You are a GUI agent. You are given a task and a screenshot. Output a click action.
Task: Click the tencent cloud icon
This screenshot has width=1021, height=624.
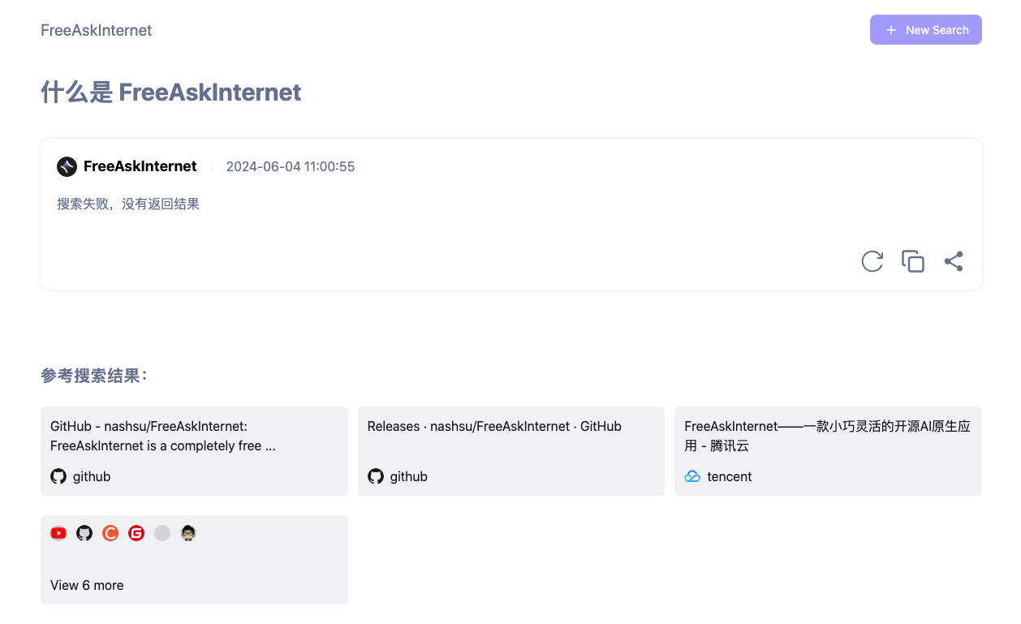click(x=692, y=476)
